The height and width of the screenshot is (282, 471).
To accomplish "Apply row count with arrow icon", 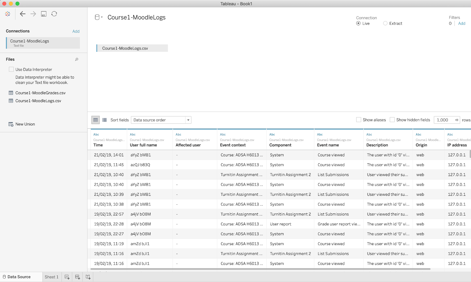I will pos(457,120).
